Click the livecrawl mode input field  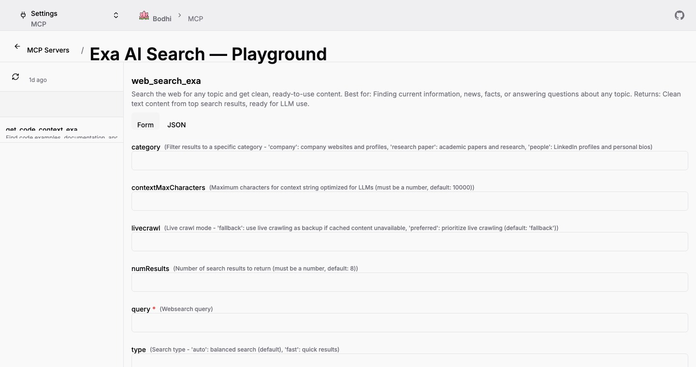409,242
